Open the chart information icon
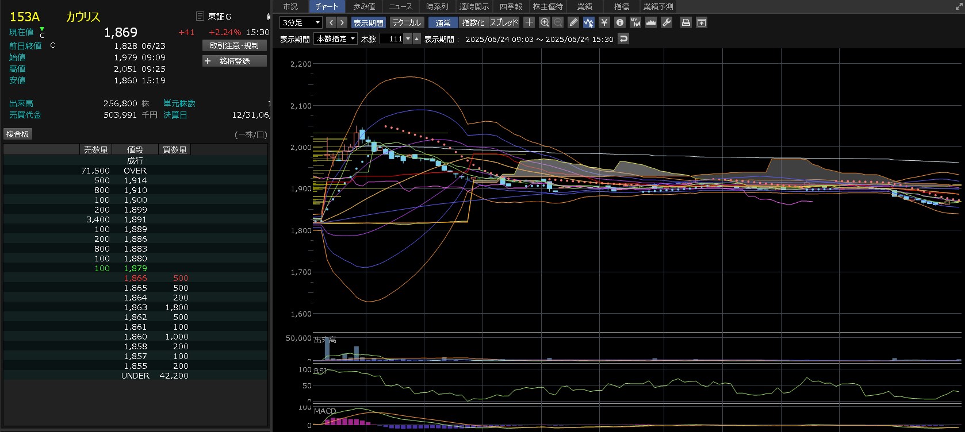 619,22
